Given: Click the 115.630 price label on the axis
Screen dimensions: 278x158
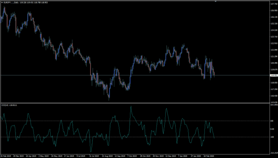Looking at the screenshot, I should (x=273, y=102).
